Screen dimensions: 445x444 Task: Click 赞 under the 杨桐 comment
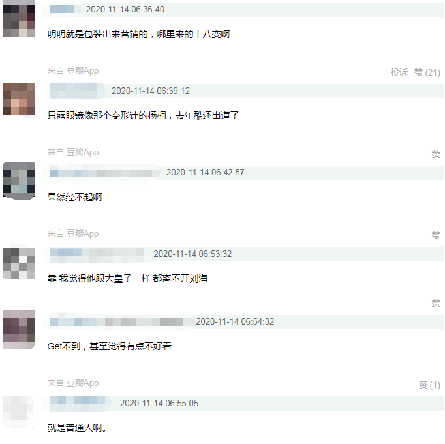pos(436,154)
